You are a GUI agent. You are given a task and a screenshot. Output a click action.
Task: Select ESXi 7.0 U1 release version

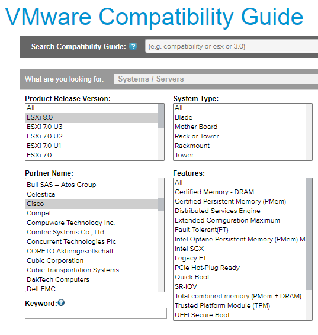coord(92,146)
